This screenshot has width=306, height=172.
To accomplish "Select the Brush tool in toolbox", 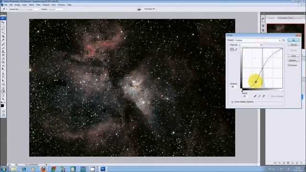I will click(x=3, y=48).
